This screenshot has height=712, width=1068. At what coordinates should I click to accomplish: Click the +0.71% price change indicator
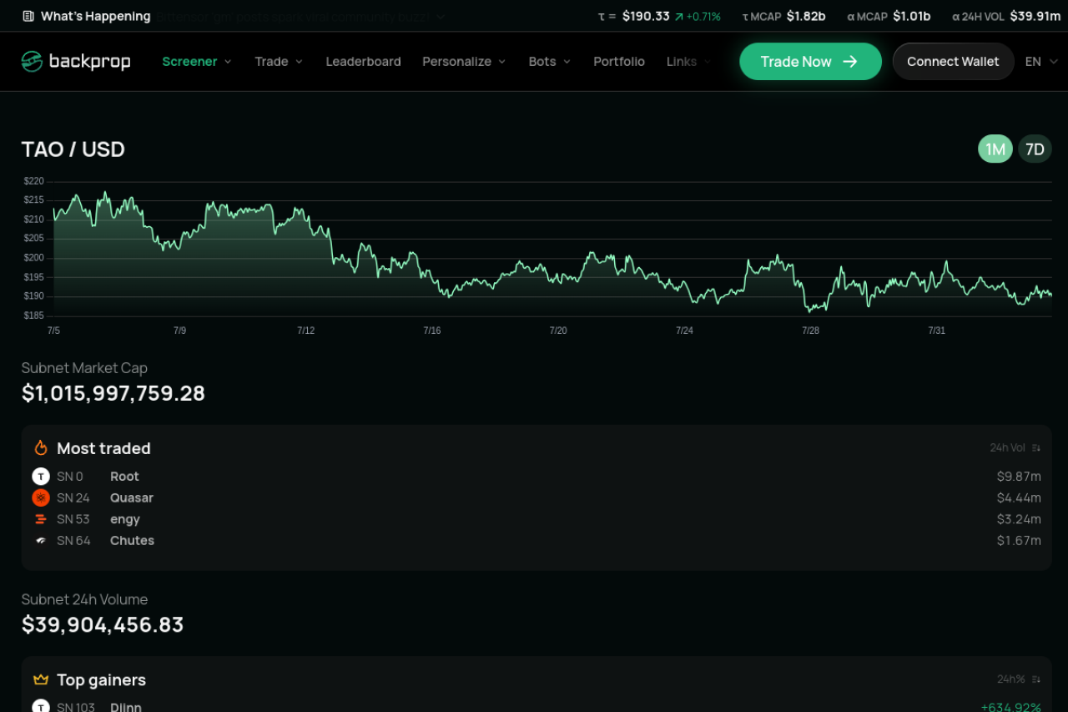click(698, 16)
